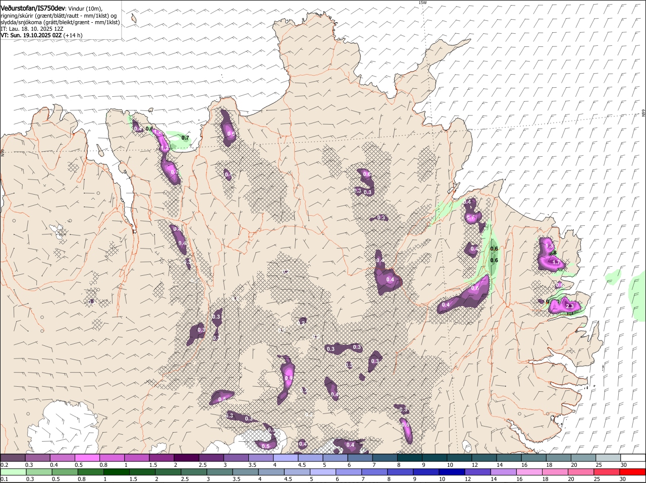Click the 'VT: Sun. 19.10.2025 02Z (+14 h)' line
Image resolution: width=646 pixels, height=483 pixels.
coord(41,35)
